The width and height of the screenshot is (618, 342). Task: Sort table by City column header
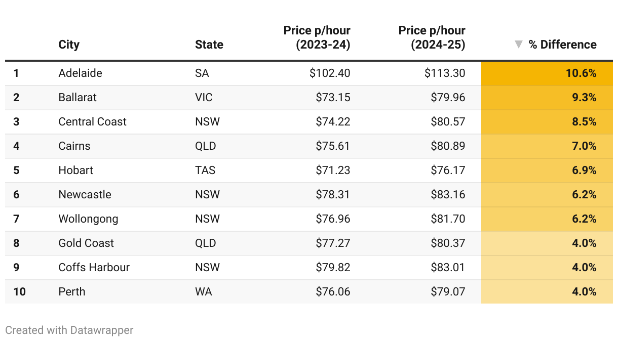[69, 45]
